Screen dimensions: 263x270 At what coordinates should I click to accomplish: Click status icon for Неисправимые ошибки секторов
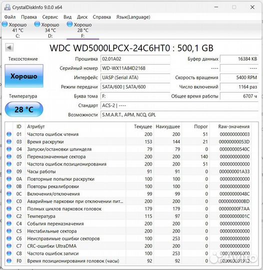pos(9,238)
